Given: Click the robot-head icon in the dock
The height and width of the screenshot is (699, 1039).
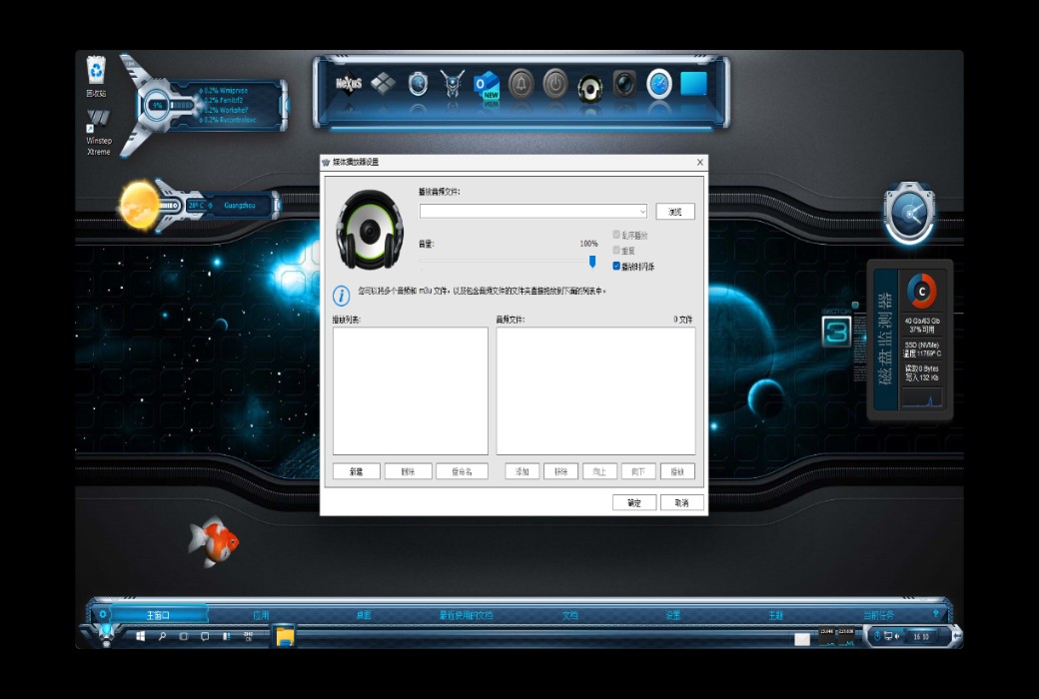Looking at the screenshot, I should tap(453, 85).
